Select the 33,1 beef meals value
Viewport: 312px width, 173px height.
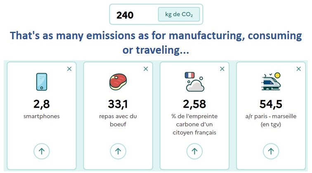pyautogui.click(x=118, y=104)
